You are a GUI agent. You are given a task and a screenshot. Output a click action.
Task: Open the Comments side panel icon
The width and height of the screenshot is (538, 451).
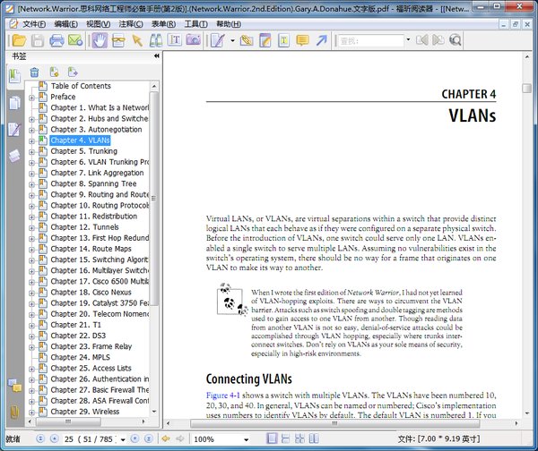point(14,130)
